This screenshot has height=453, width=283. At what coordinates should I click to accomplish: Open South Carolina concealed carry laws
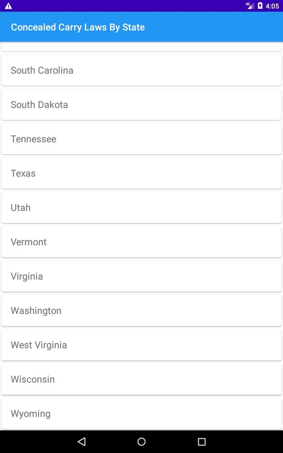click(141, 70)
